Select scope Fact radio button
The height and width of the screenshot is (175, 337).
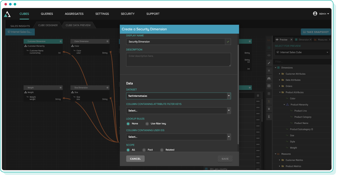[144, 150]
